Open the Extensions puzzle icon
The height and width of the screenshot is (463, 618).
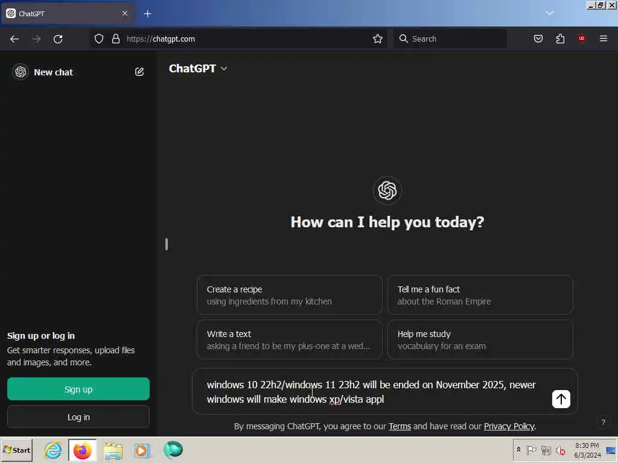560,39
